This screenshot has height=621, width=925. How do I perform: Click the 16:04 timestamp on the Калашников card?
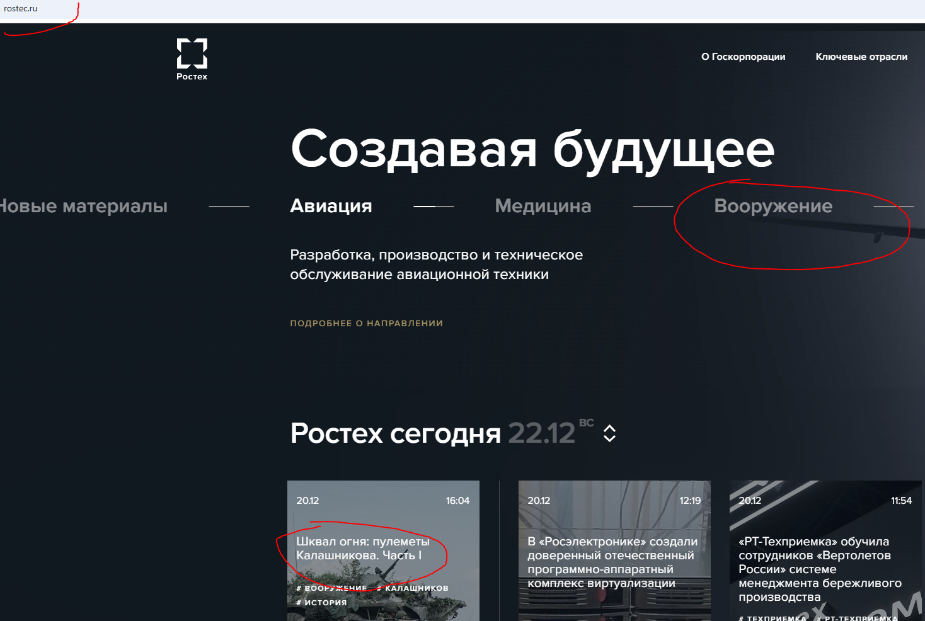(x=458, y=501)
